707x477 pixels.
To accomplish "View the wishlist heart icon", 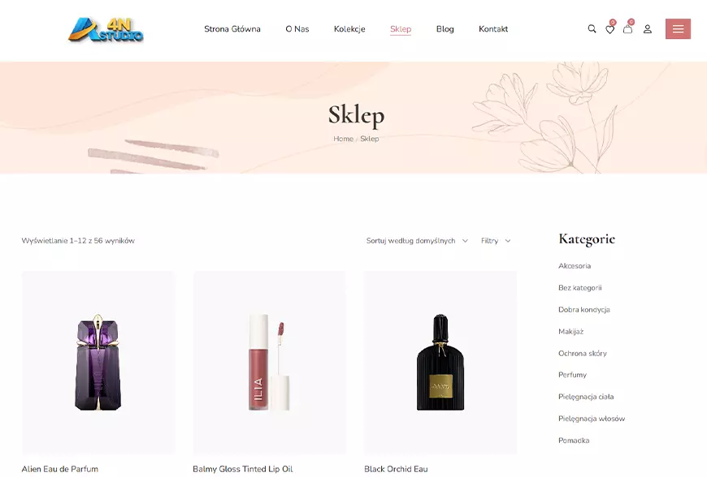I will point(609,29).
